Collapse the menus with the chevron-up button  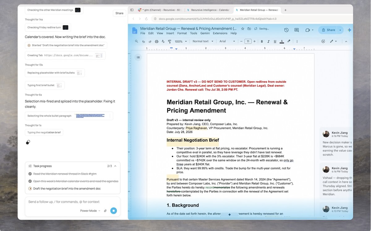point(346,41)
